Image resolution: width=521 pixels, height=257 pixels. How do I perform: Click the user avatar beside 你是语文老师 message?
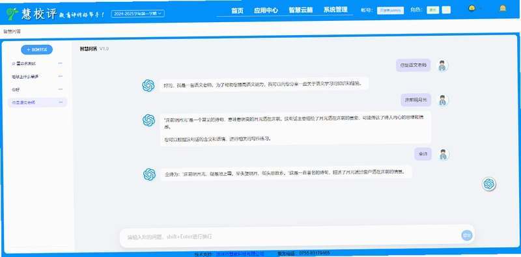pyautogui.click(x=442, y=66)
